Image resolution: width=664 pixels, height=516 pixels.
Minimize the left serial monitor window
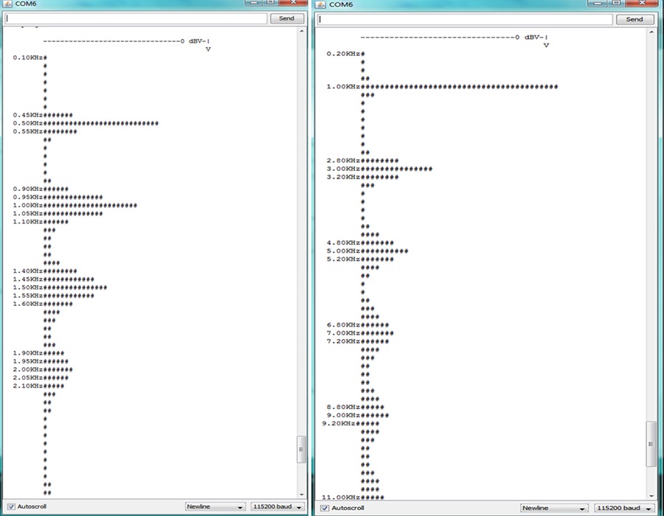coord(254,2)
